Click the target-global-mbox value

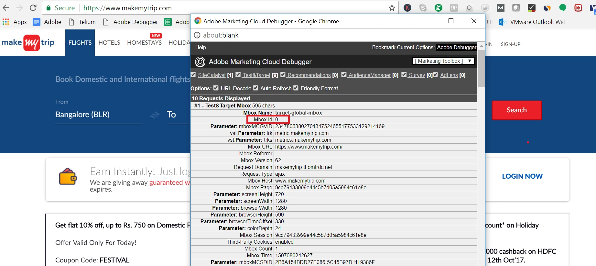[298, 113]
